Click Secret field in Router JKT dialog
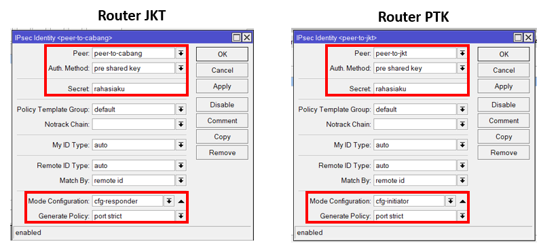Viewport: 541px width, 246px height. click(x=138, y=89)
